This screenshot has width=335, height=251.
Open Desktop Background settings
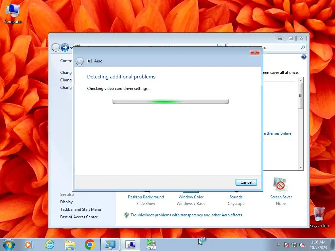tap(146, 197)
